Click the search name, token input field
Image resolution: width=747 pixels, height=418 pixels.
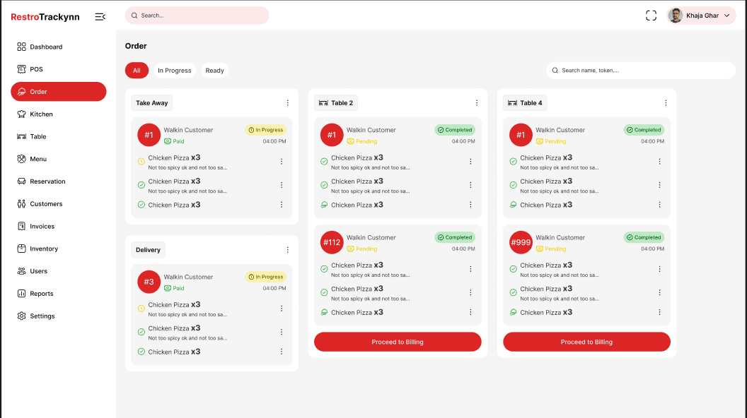tap(640, 70)
